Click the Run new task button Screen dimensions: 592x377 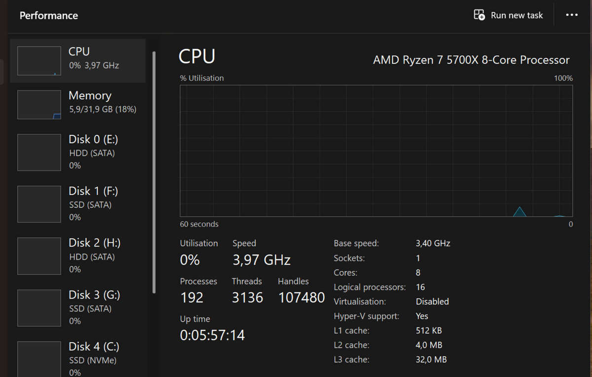(508, 15)
